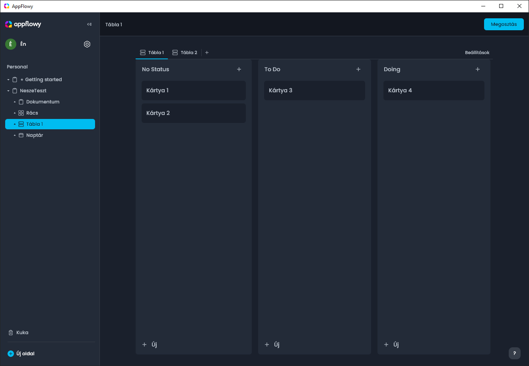Click the AppFlowy logo in the sidebar

click(23, 24)
